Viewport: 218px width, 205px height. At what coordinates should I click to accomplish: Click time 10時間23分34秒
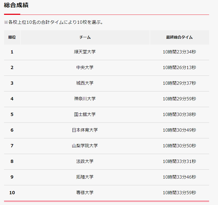(x=179, y=52)
